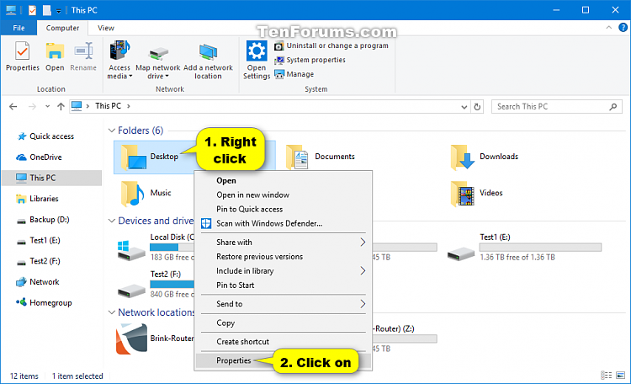Expand Include in library submenu
The width and height of the screenshot is (631, 384).
tap(283, 271)
